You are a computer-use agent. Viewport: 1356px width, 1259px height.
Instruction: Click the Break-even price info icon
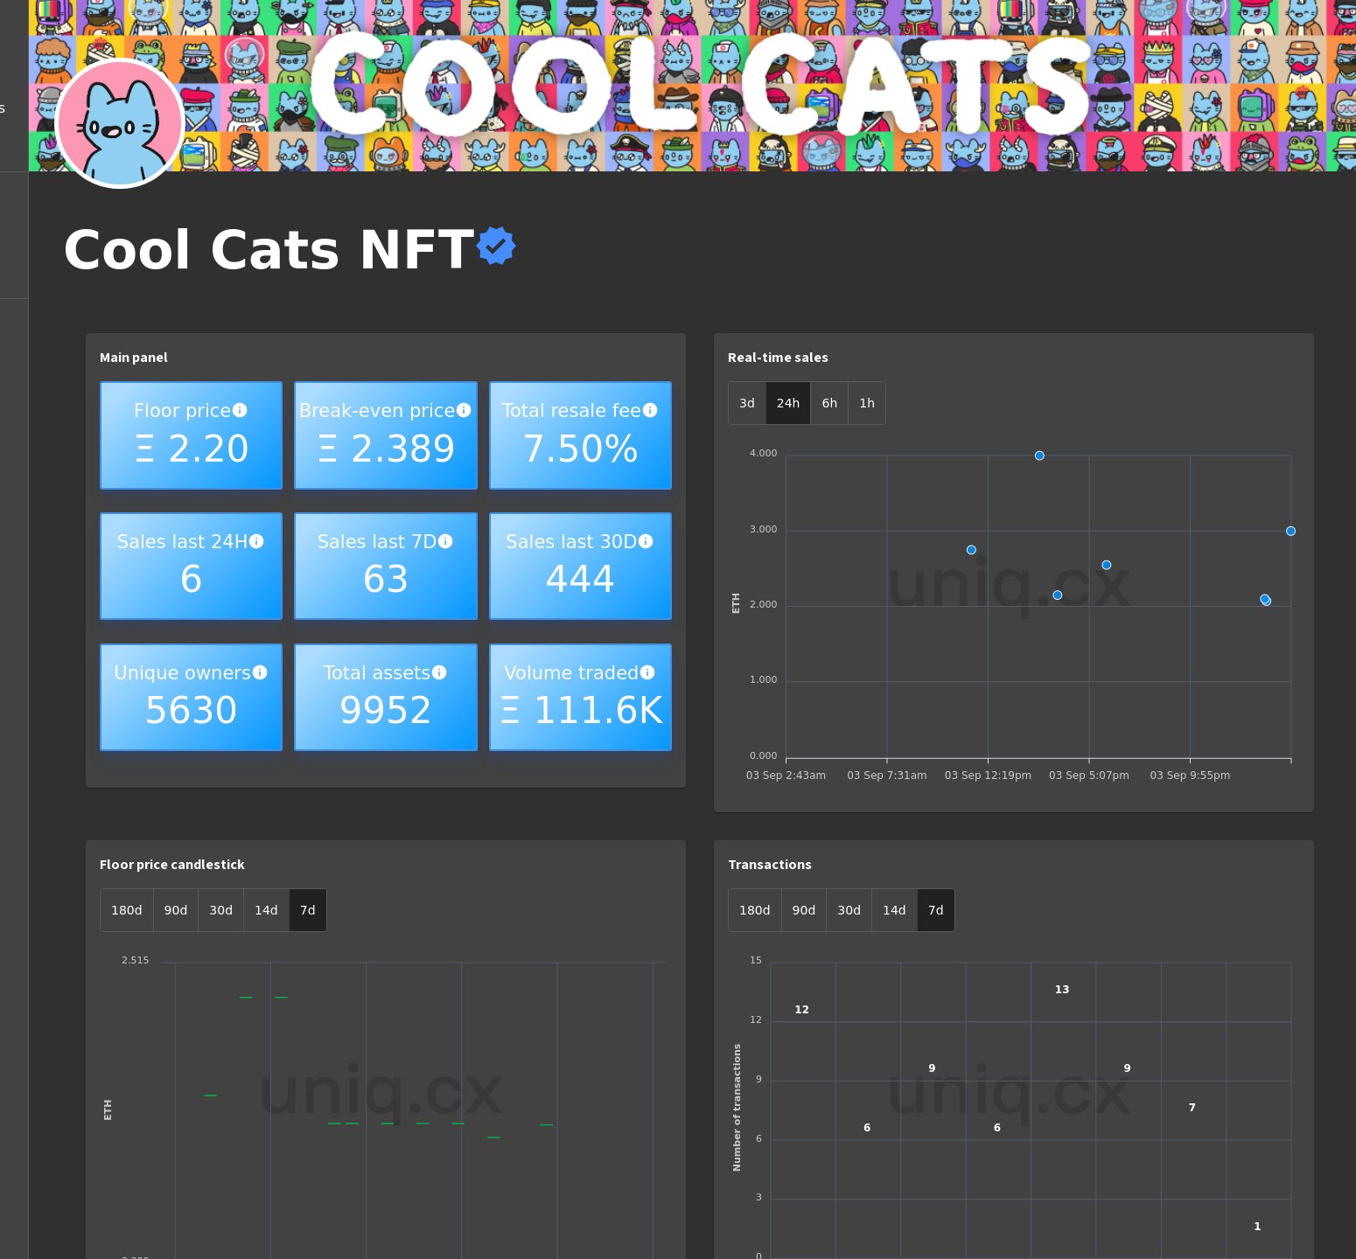click(x=464, y=410)
